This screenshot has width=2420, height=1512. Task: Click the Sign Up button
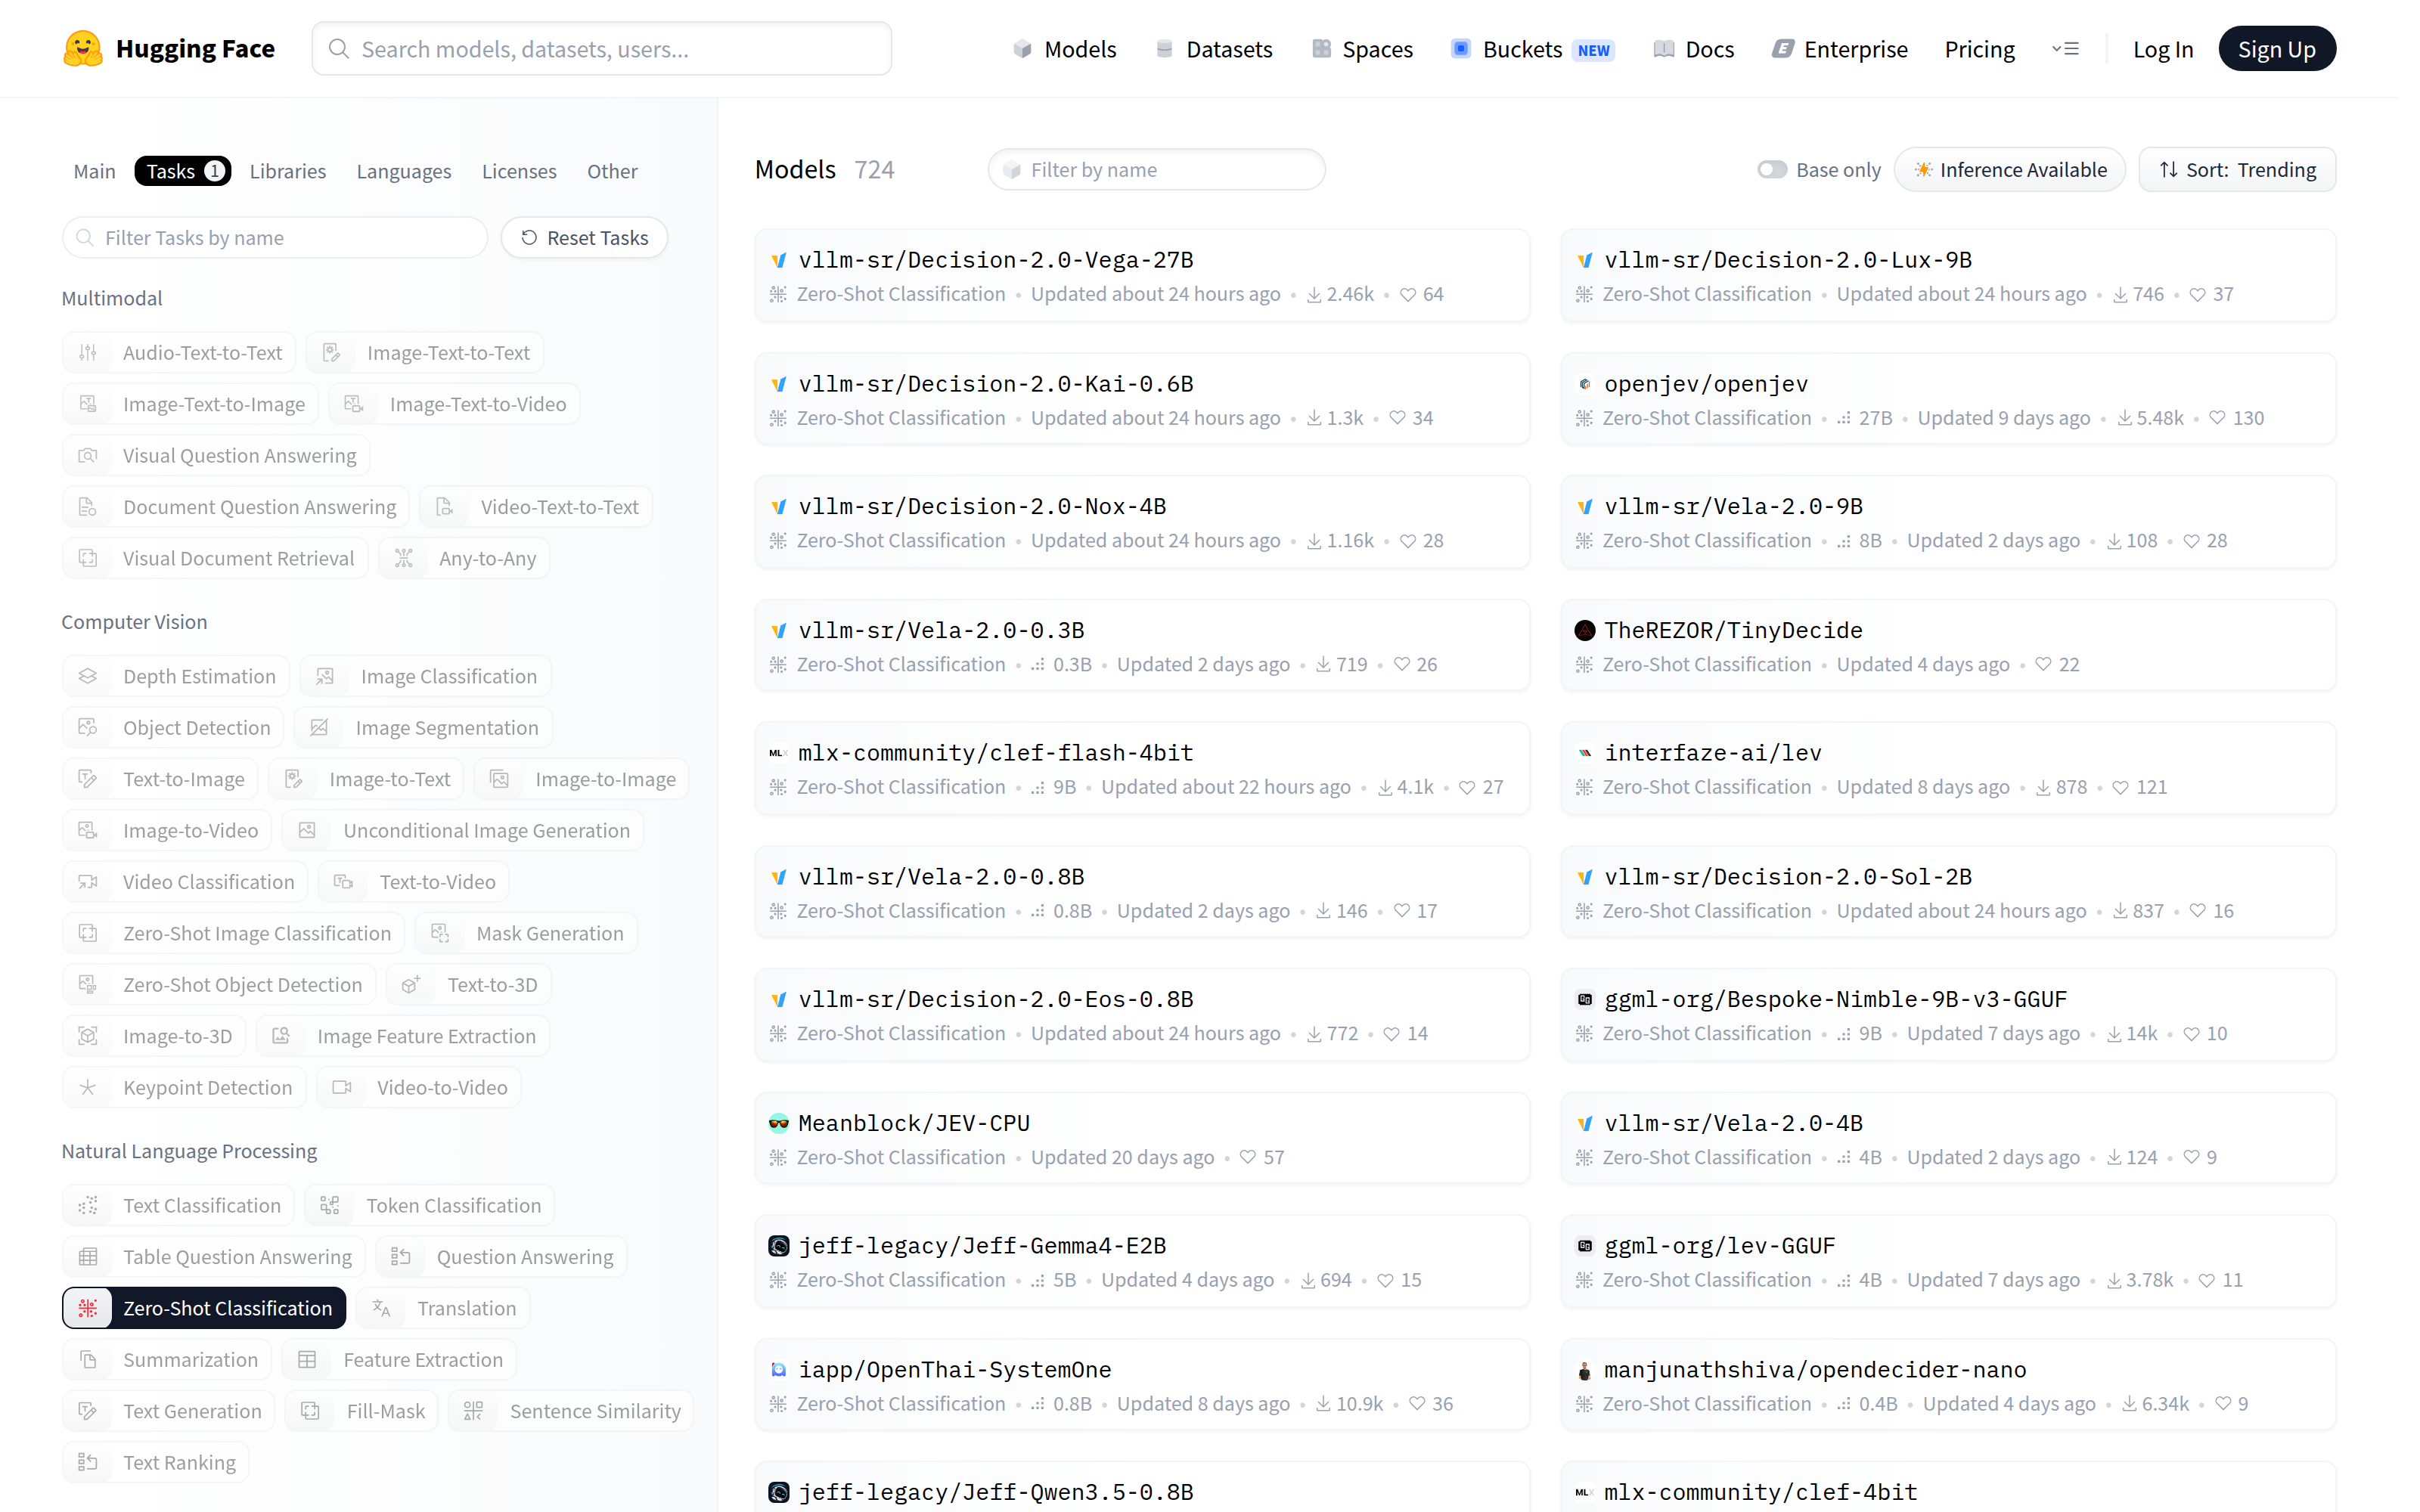click(2276, 49)
